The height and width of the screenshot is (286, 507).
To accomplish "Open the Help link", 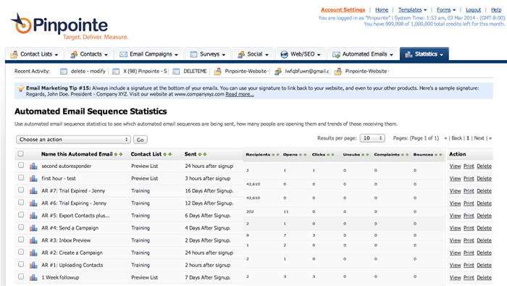I will tap(496, 10).
